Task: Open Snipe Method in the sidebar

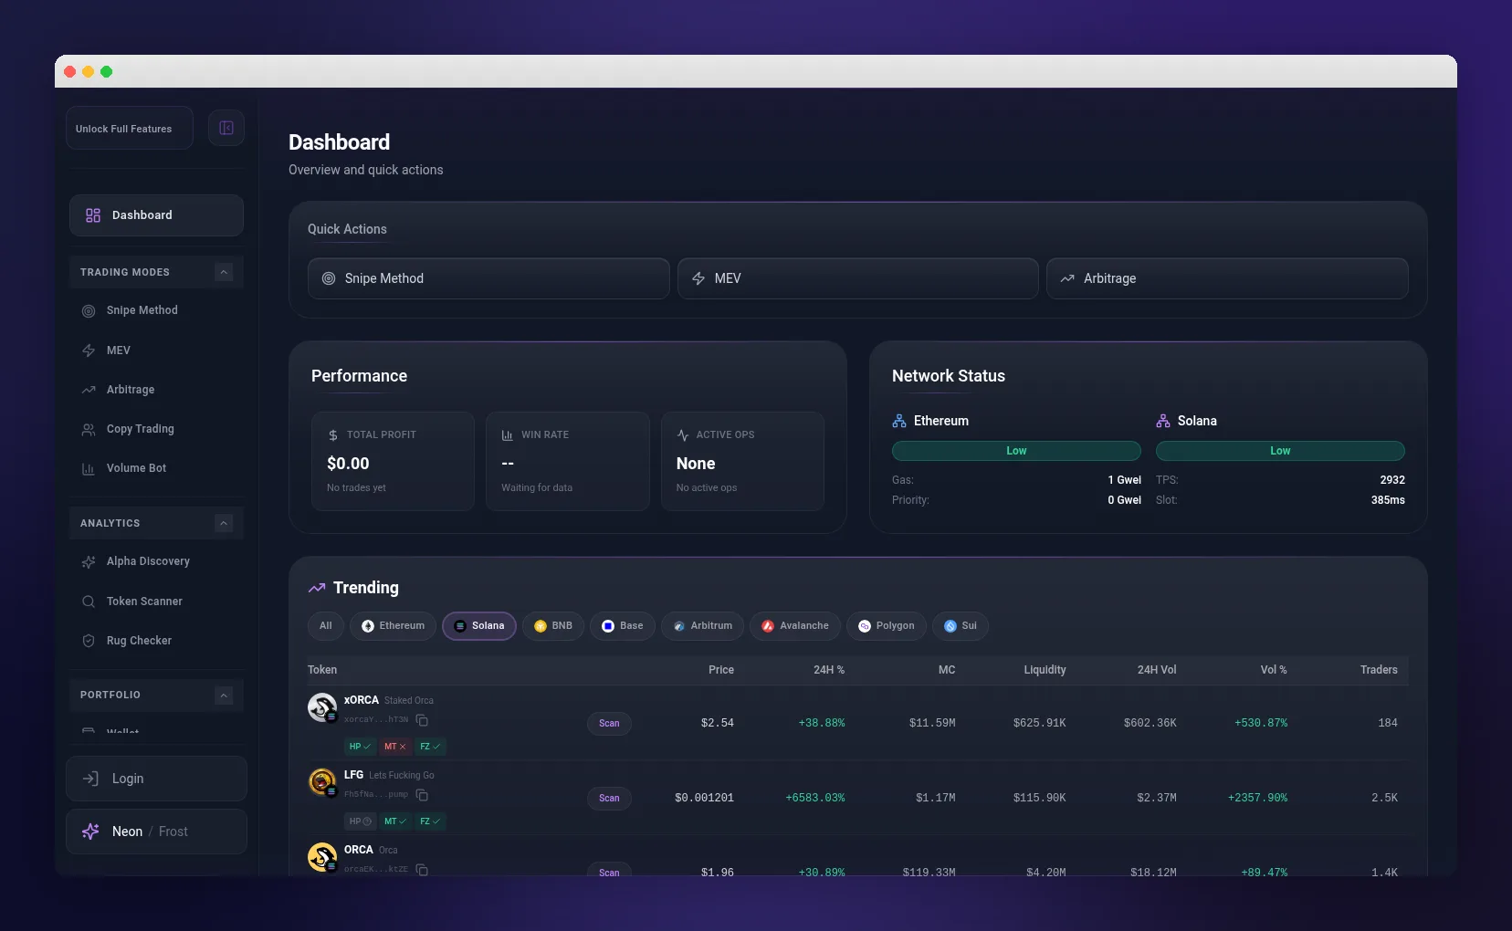Action: click(156, 310)
